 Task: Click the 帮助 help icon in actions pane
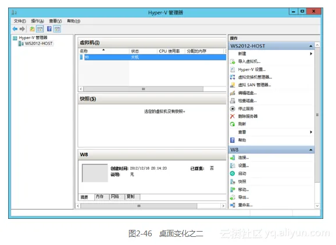pyautogui.click(x=233, y=140)
